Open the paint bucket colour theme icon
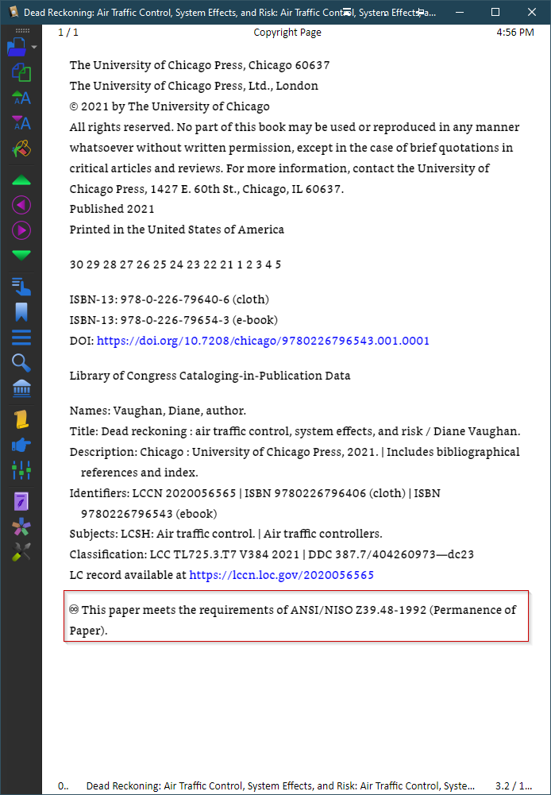 [21, 149]
